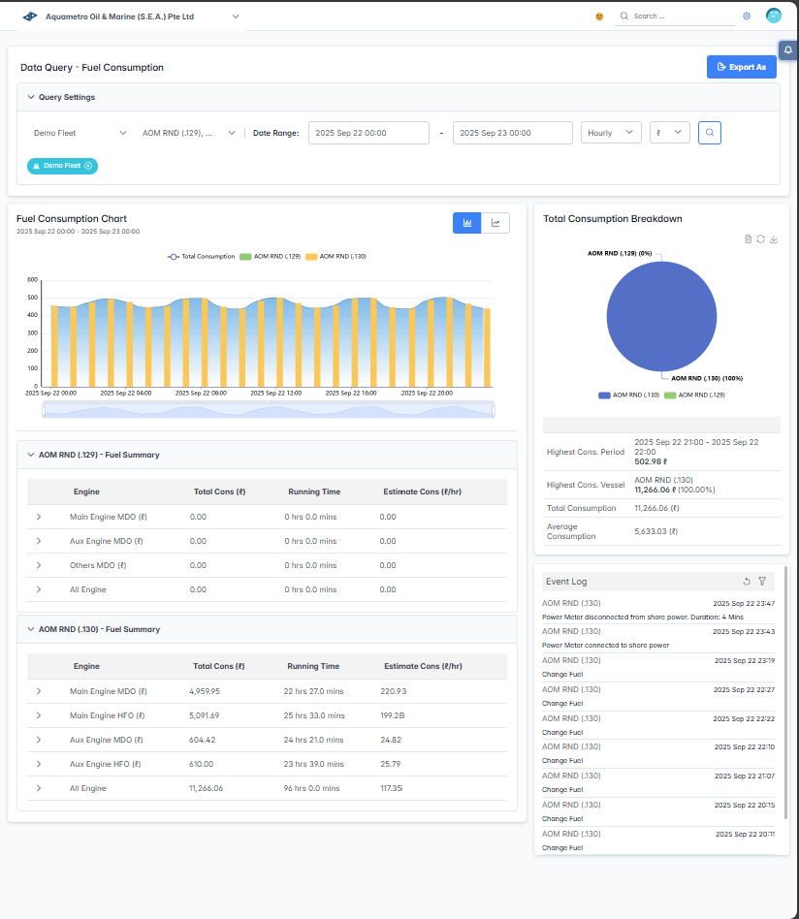Refresh the Event Log list

click(x=747, y=582)
